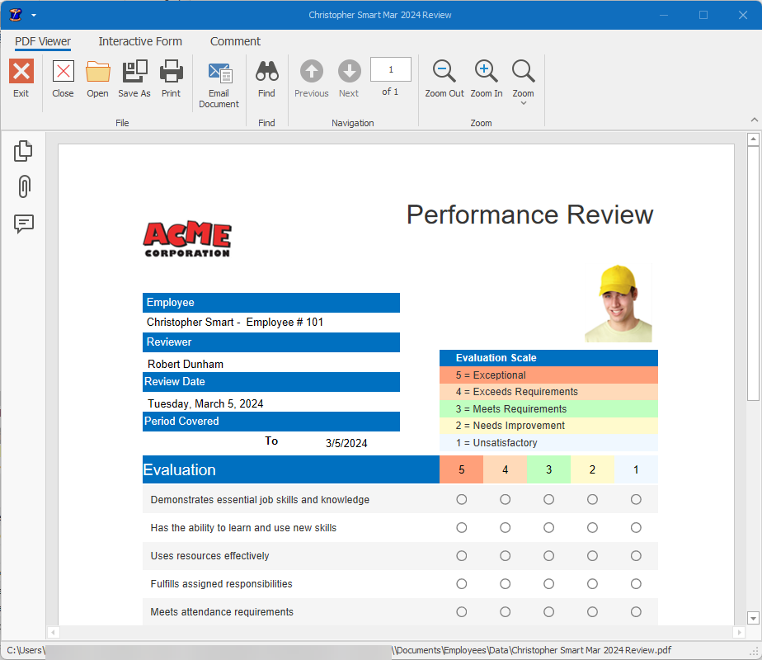Exit the PDF viewer
762x660 pixels.
pyautogui.click(x=21, y=78)
